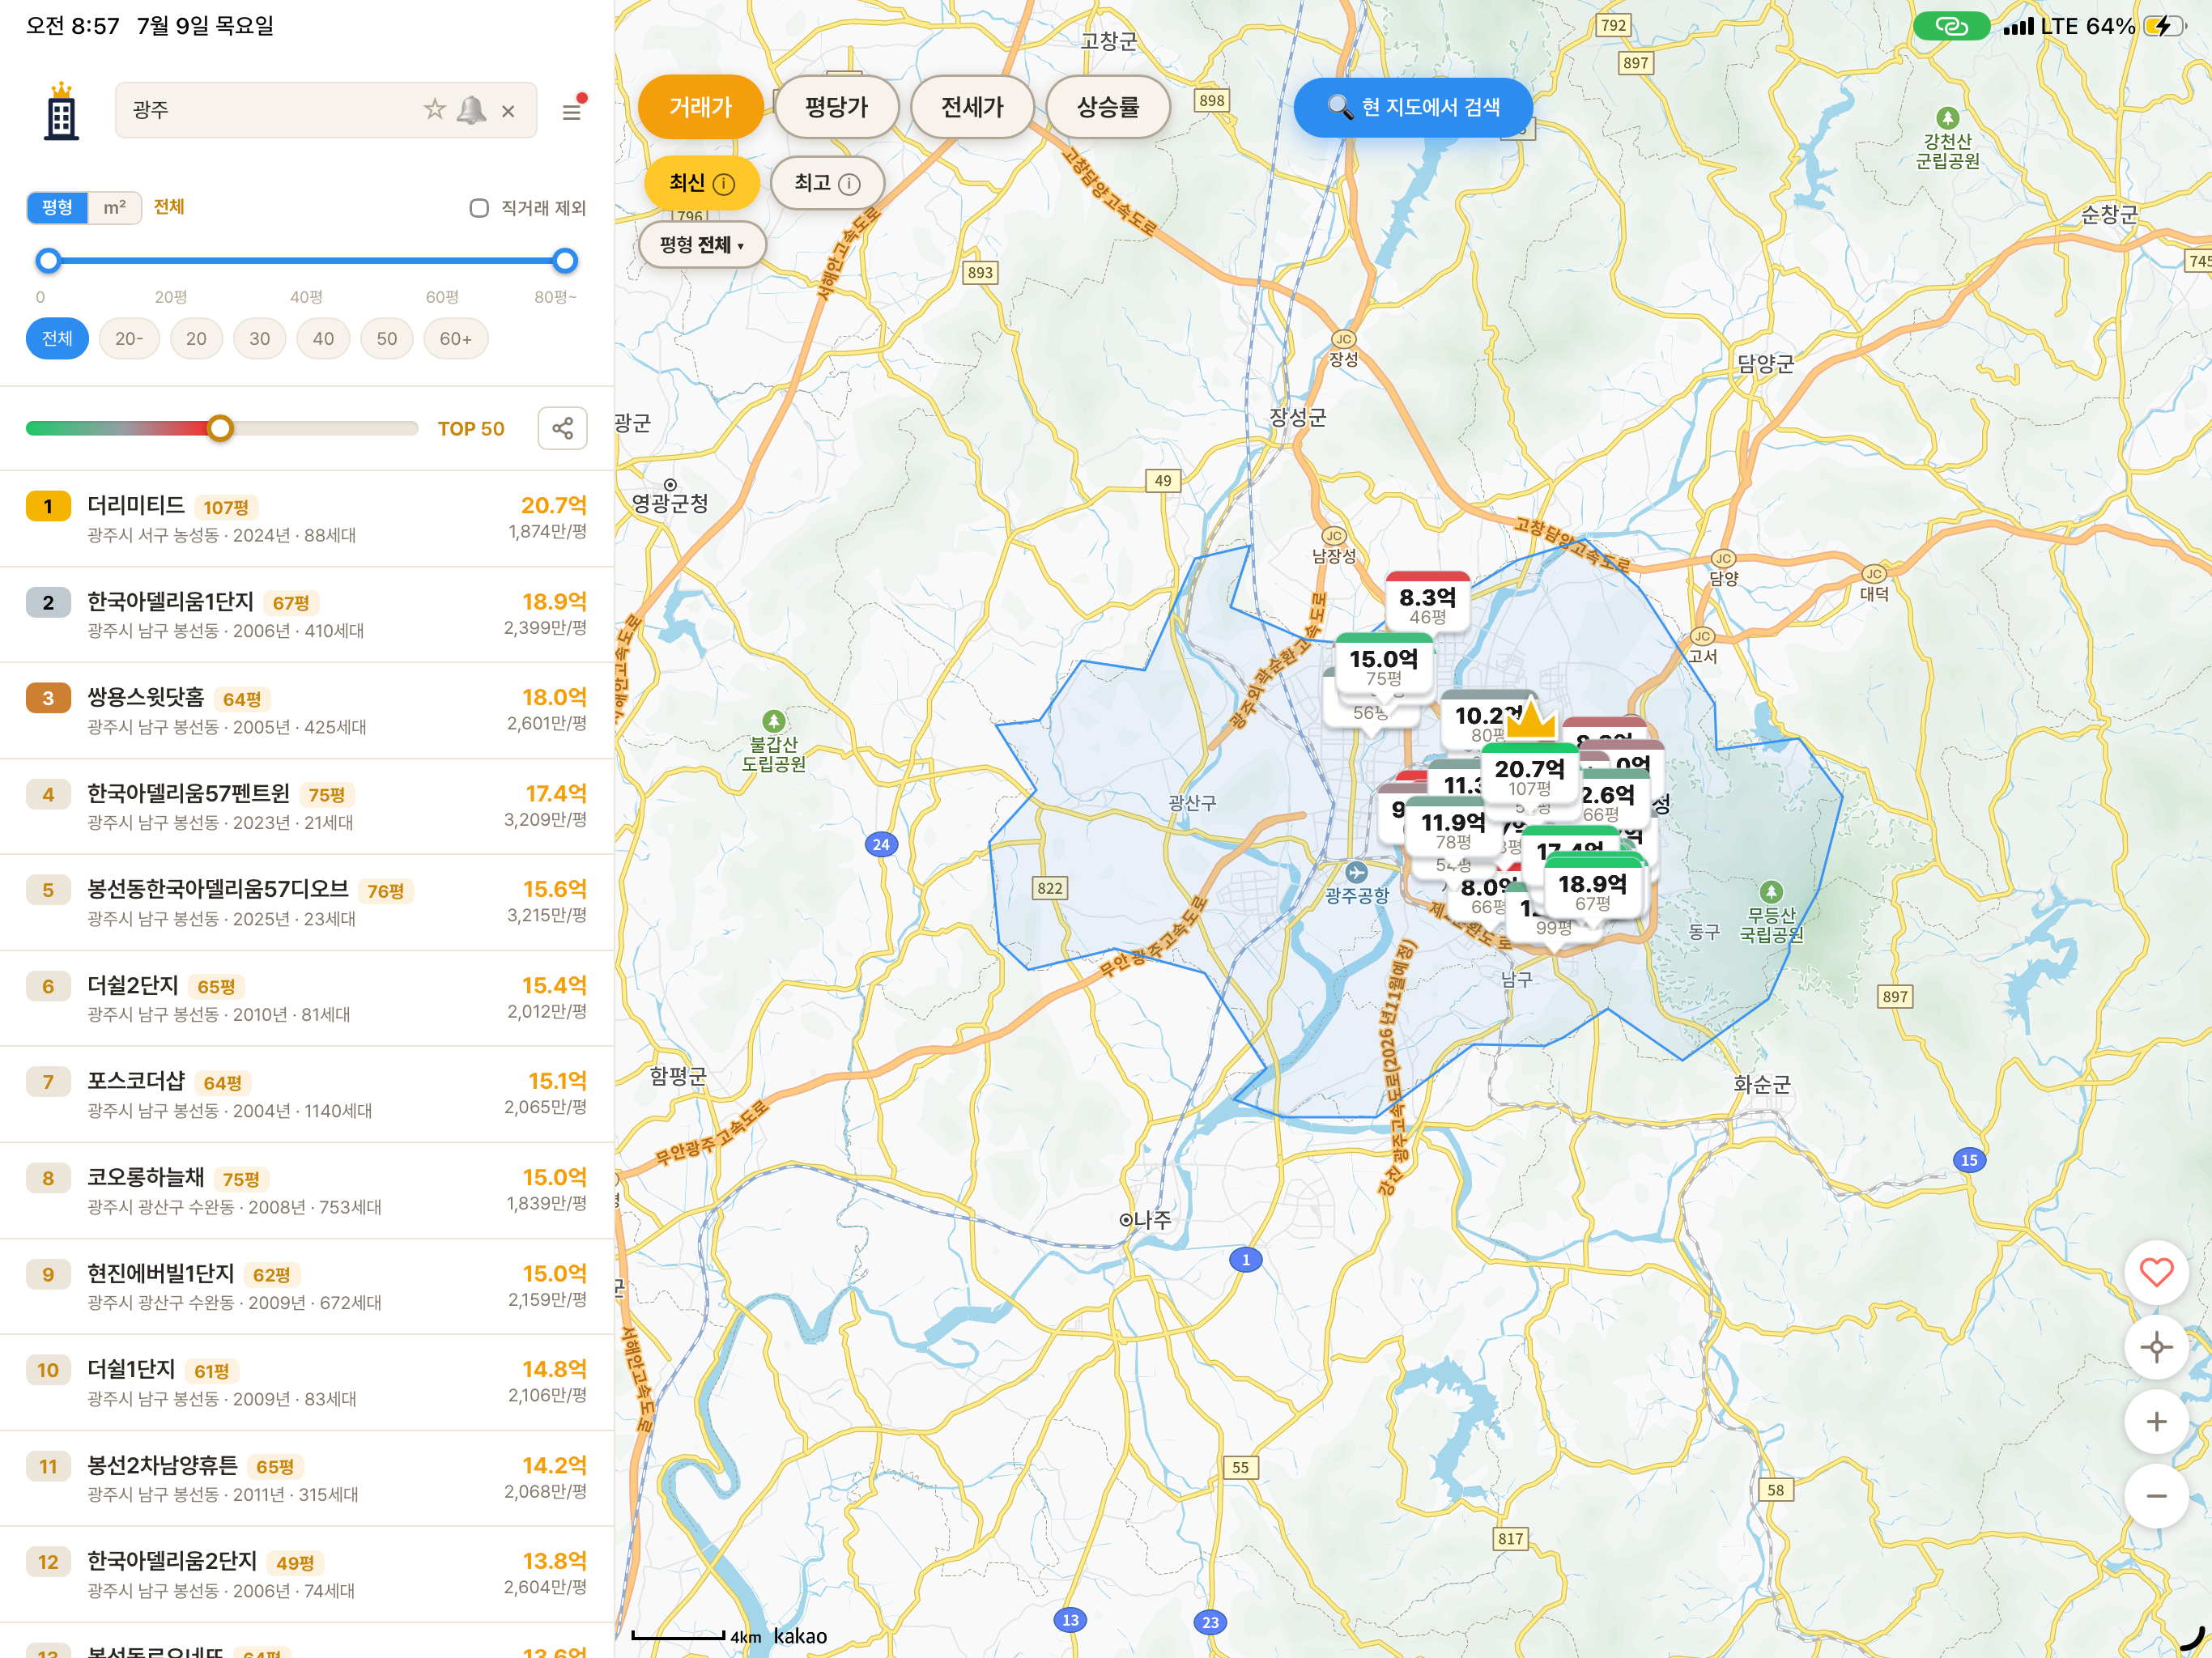Open 더리미티드 107평 listing row
The width and height of the screenshot is (2212, 1658).
coord(307,518)
